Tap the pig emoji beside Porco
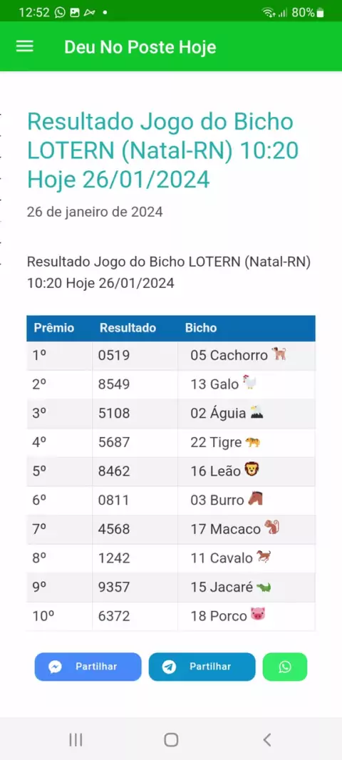This screenshot has height=760, width=342. [258, 615]
